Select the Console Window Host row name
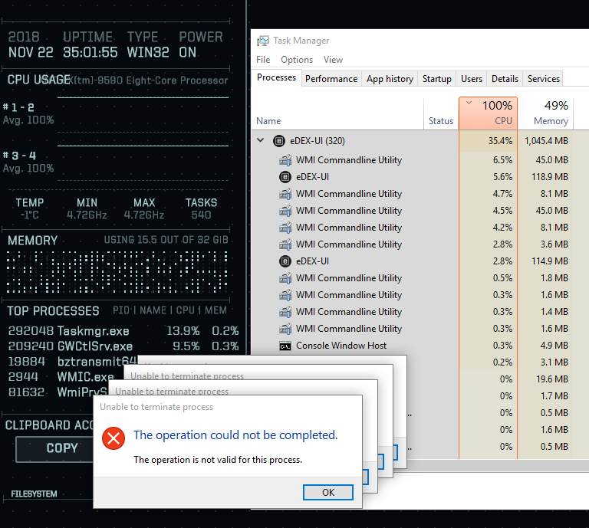 click(341, 346)
